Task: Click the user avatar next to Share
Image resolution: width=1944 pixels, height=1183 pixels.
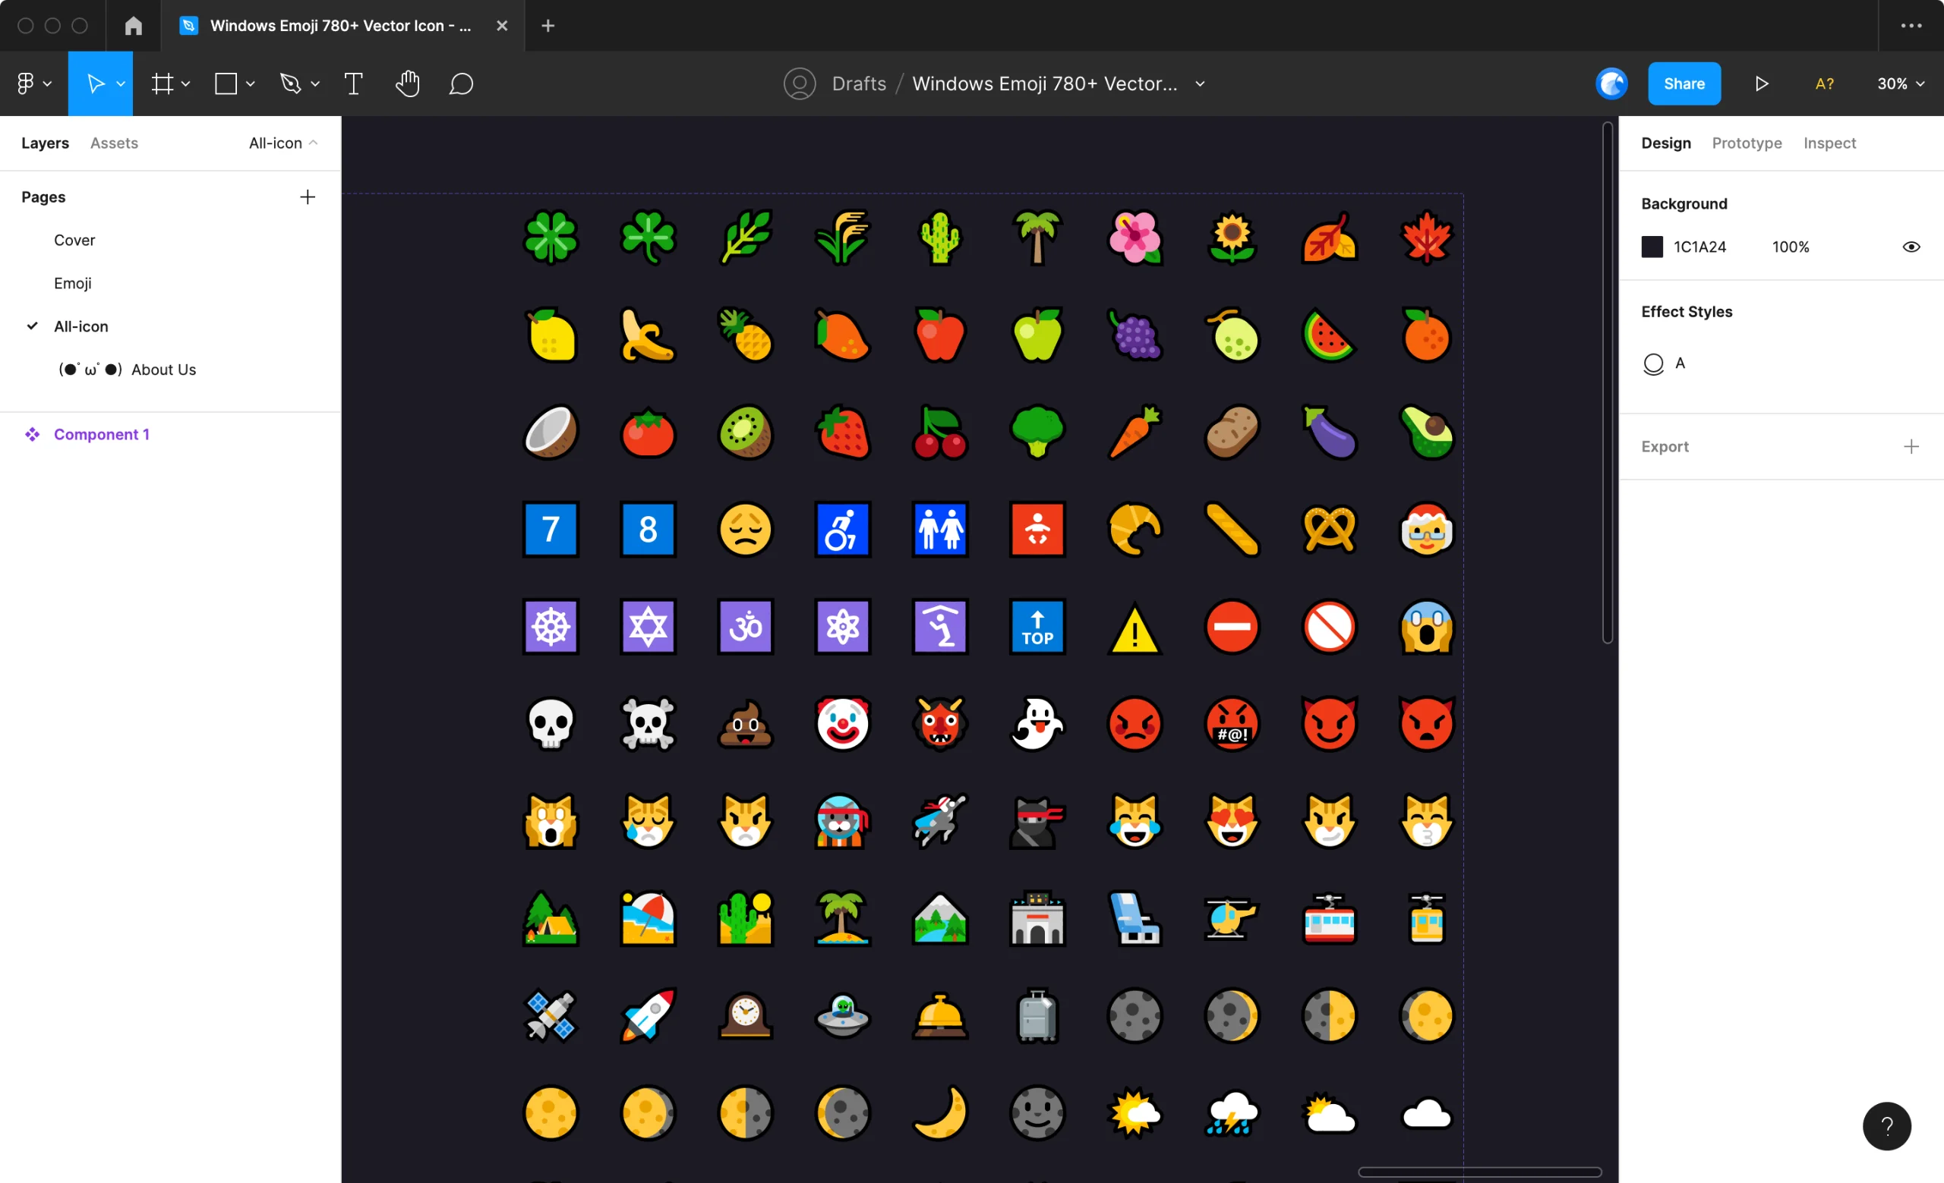Action: coord(1611,83)
